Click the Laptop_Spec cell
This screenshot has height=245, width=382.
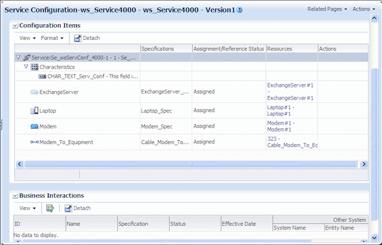click(166, 111)
